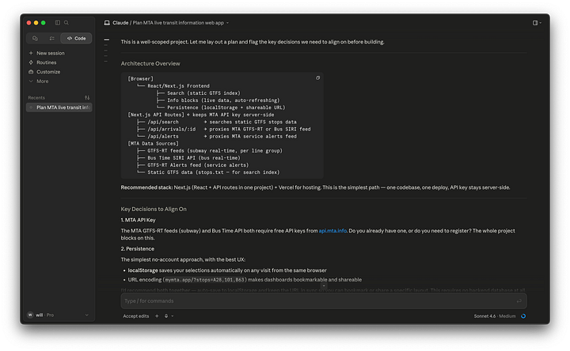Click the 'Recommended stack:' bold text
Viewport: 570px width, 351px height.
pos(146,187)
